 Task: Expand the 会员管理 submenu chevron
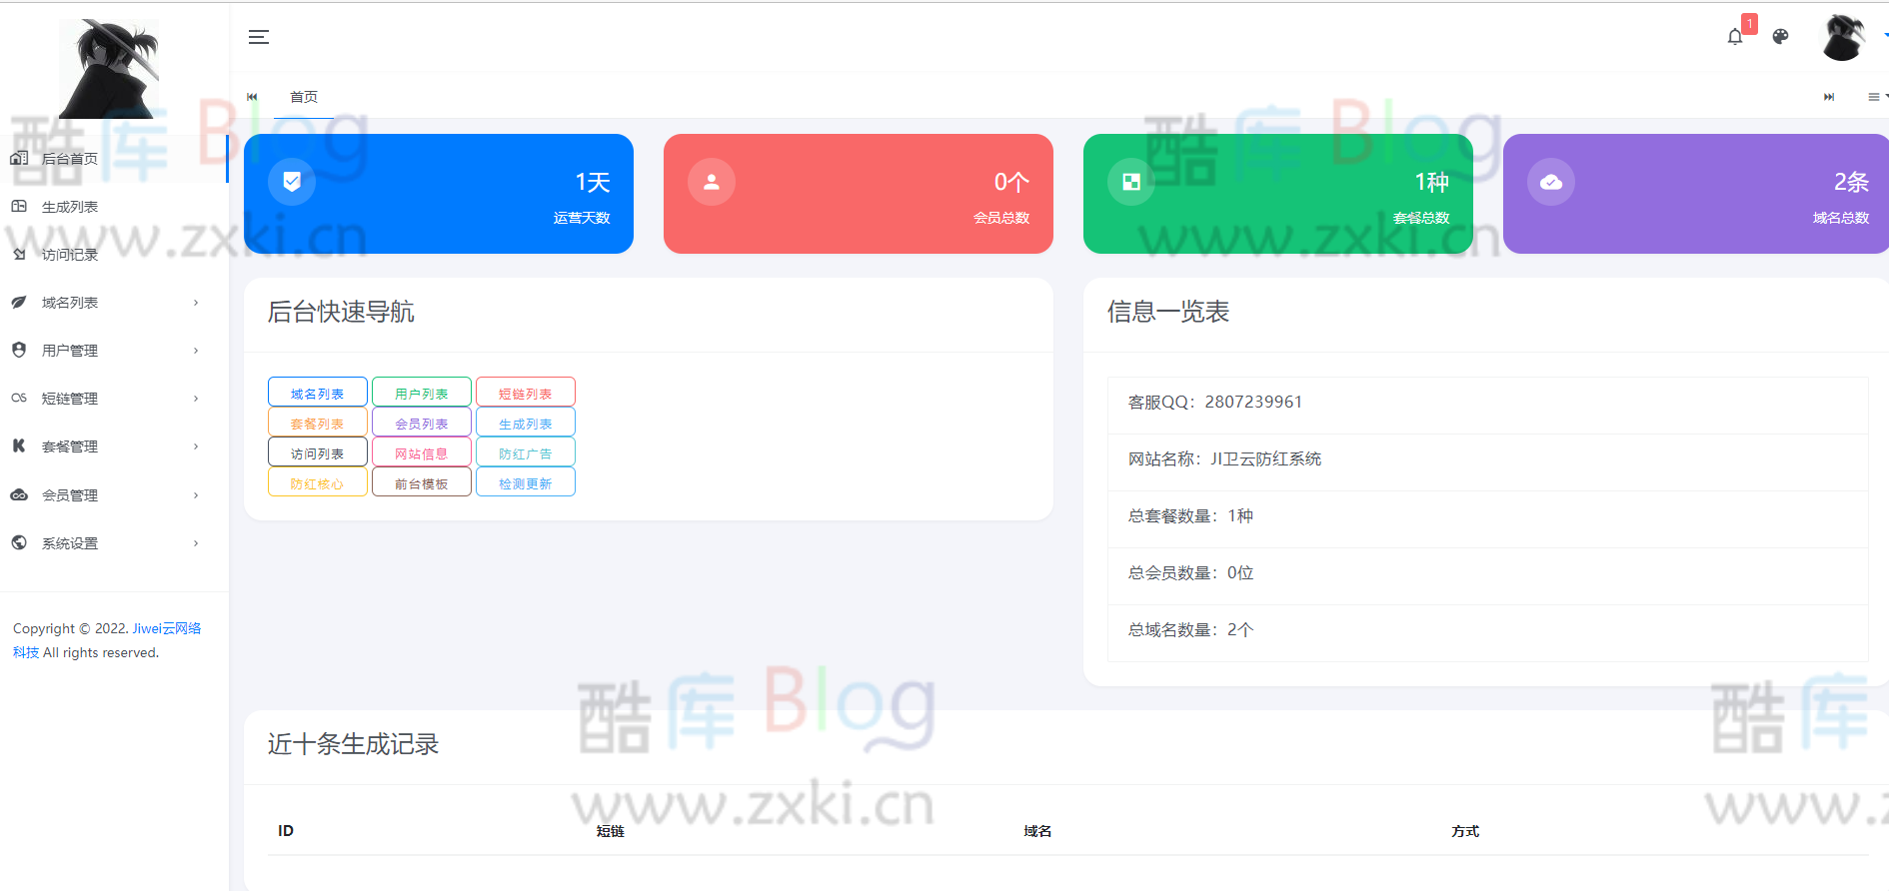(196, 495)
